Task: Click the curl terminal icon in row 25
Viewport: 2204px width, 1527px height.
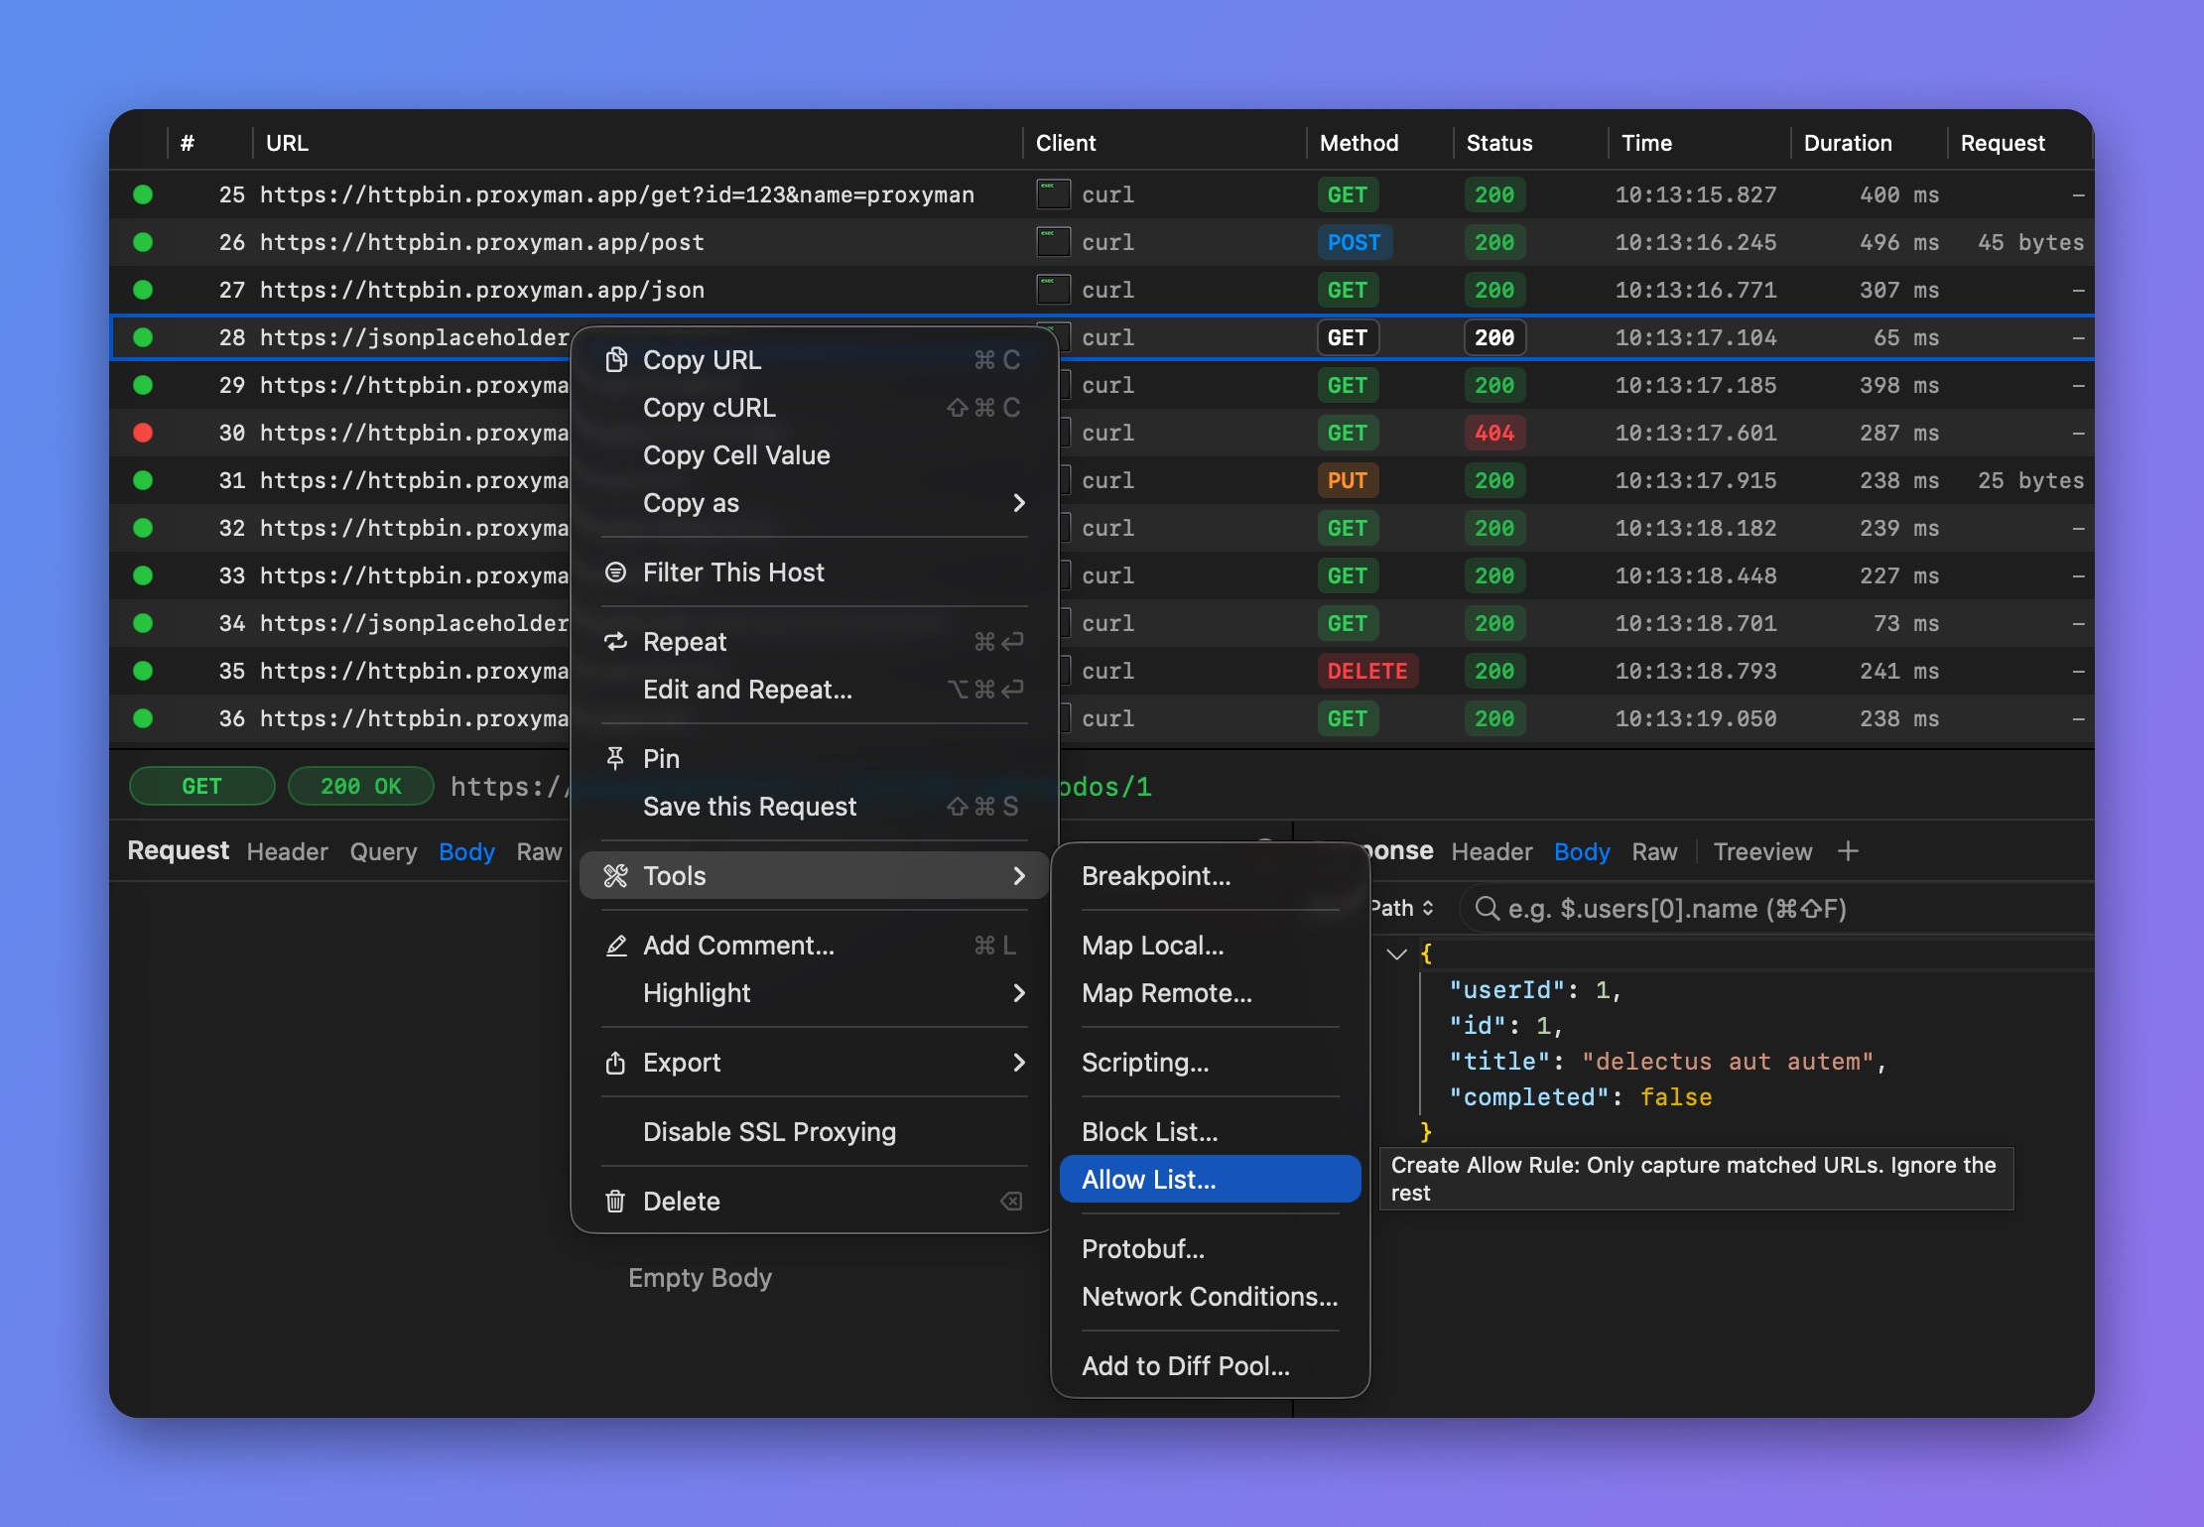Action: coord(1053,194)
